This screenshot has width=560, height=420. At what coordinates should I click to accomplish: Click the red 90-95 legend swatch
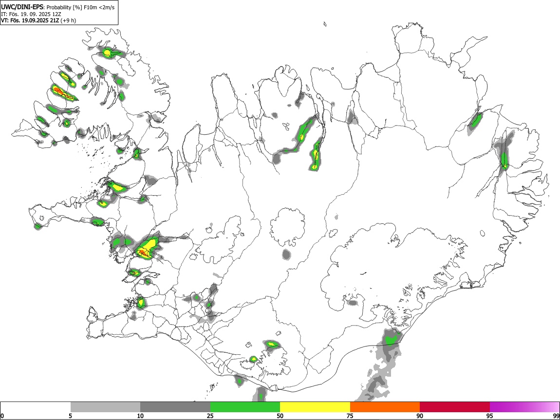tap(455, 407)
